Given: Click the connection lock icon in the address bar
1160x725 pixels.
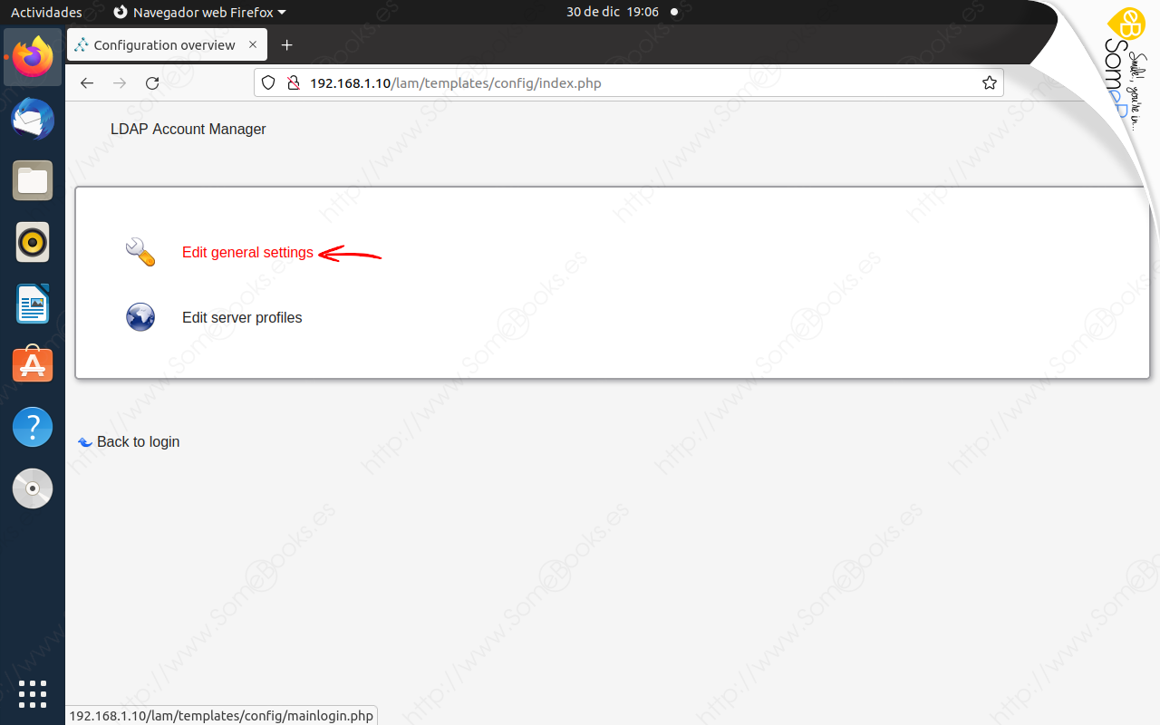Looking at the screenshot, I should (293, 82).
